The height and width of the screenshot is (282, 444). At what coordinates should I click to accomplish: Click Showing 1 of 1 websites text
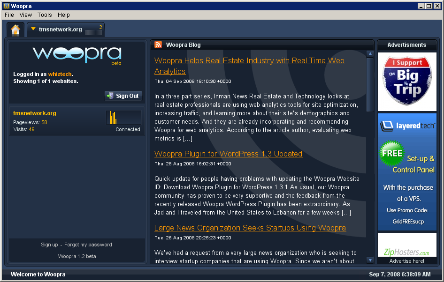[46, 81]
